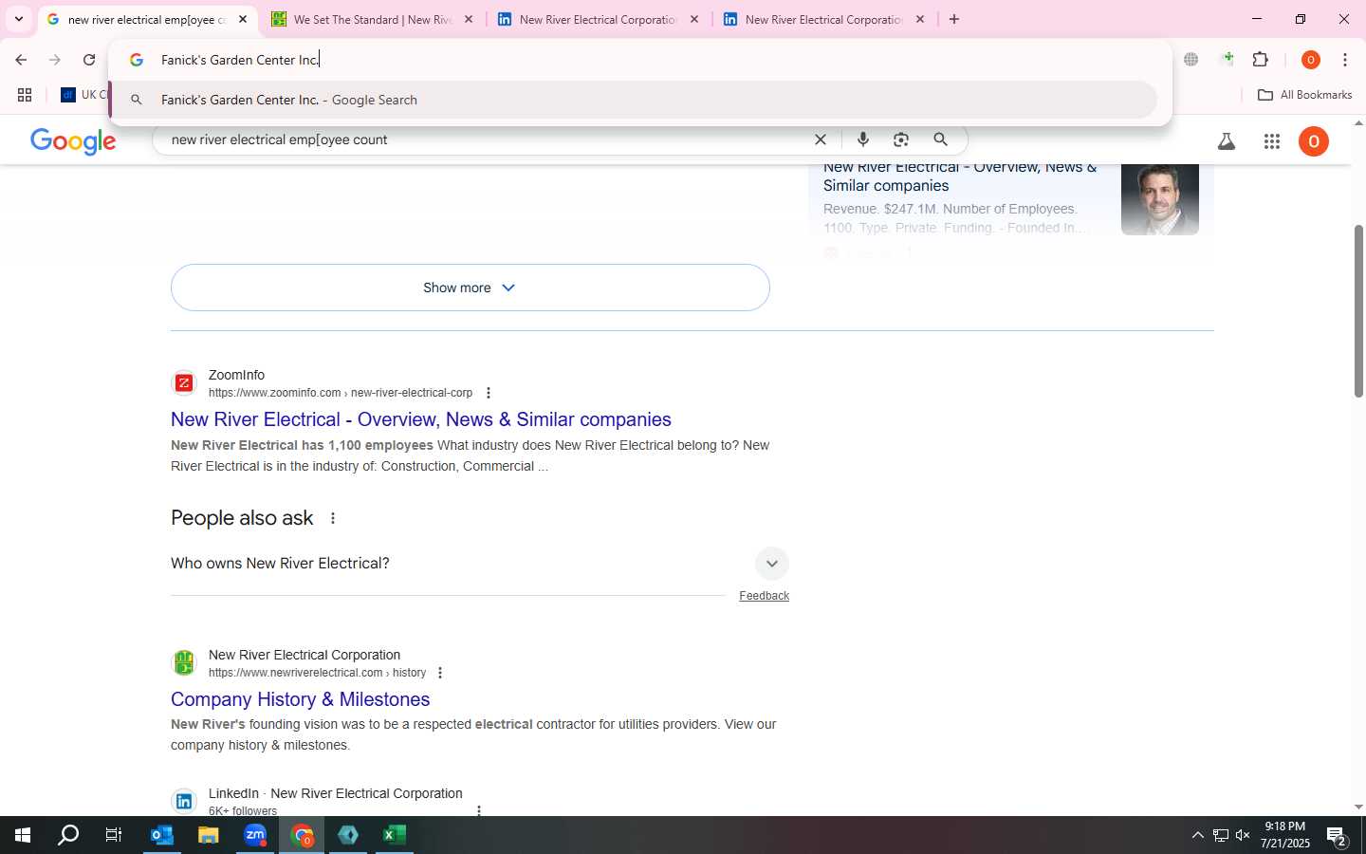The width and height of the screenshot is (1366, 854).
Task: Select the Fanick's Garden Center Inc. suggestion
Action: click(633, 100)
